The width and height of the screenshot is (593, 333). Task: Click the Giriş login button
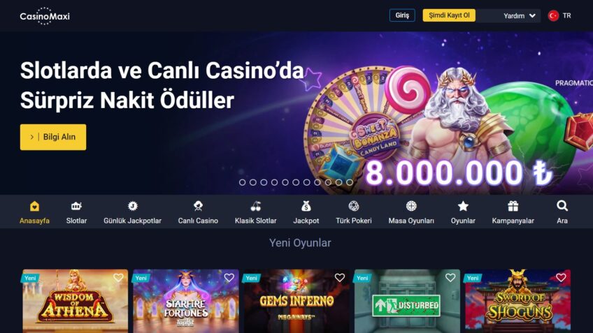(402, 15)
